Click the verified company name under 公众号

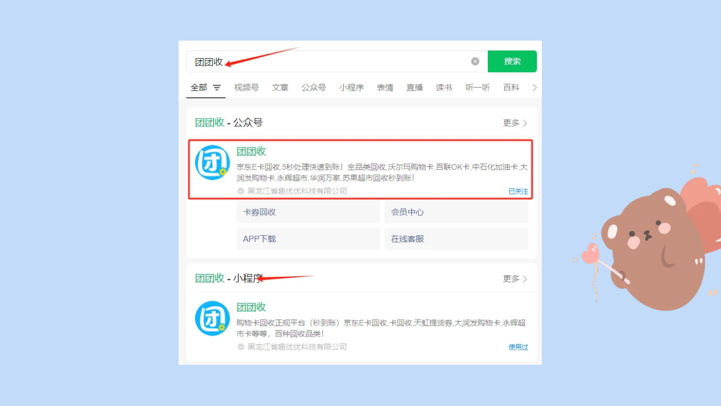click(297, 191)
